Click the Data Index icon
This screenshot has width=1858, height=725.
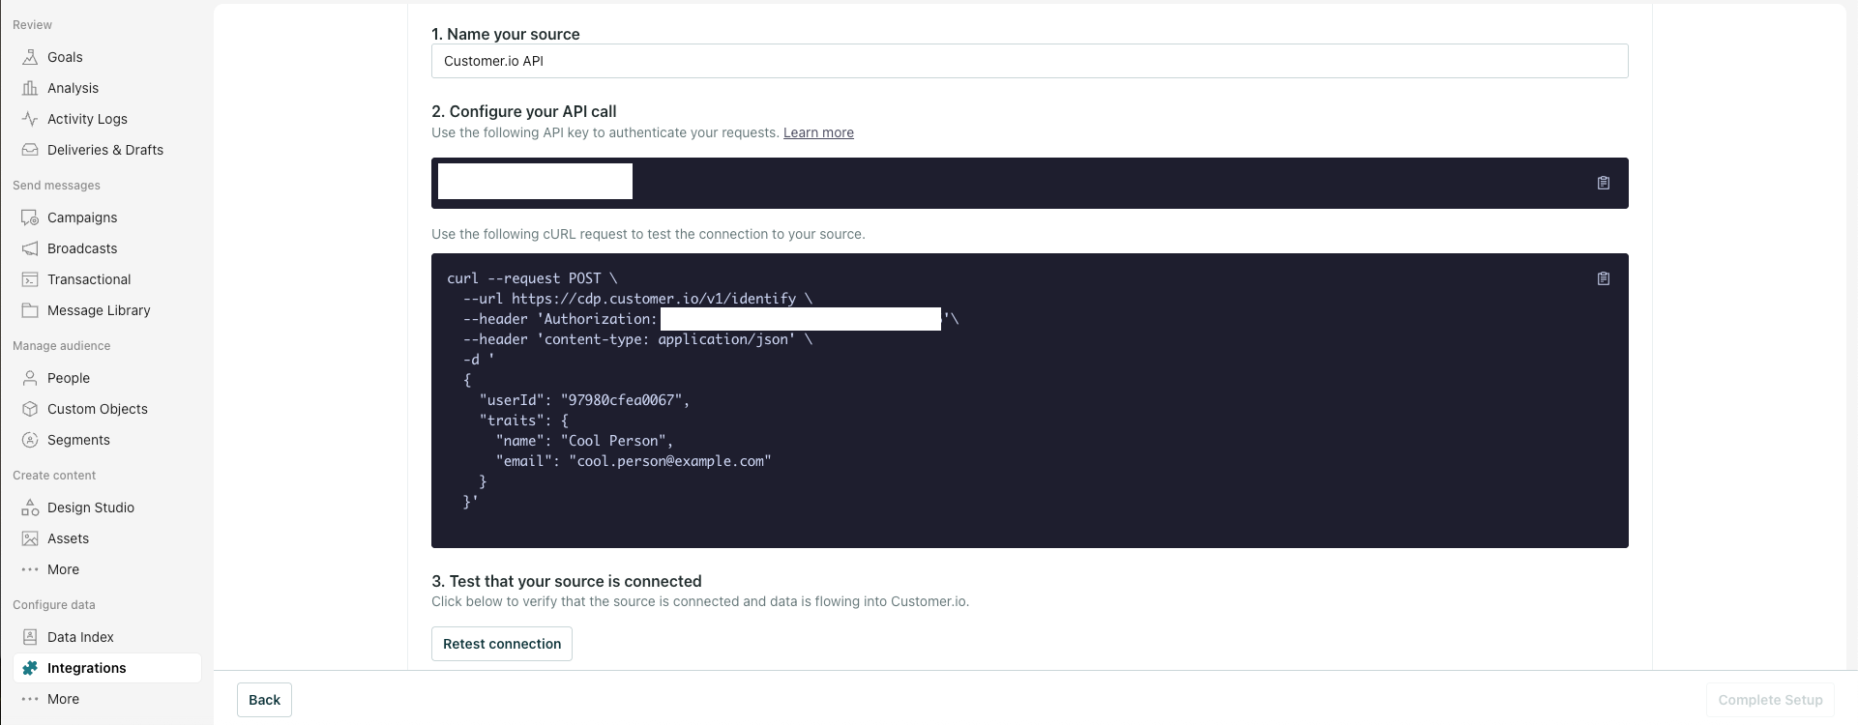[x=30, y=637]
